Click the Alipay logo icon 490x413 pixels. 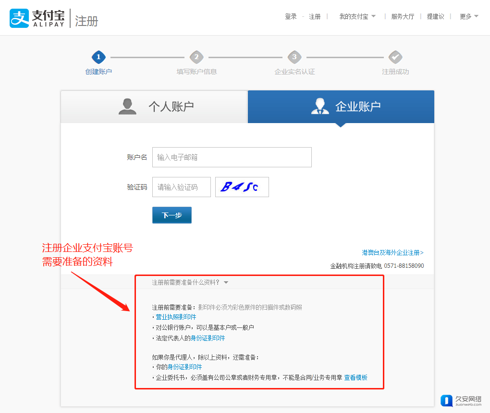click(x=19, y=18)
